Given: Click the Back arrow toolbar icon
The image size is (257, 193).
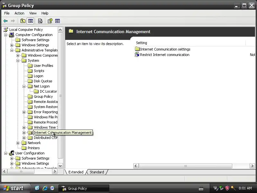Looking at the screenshot, I should [5, 21].
